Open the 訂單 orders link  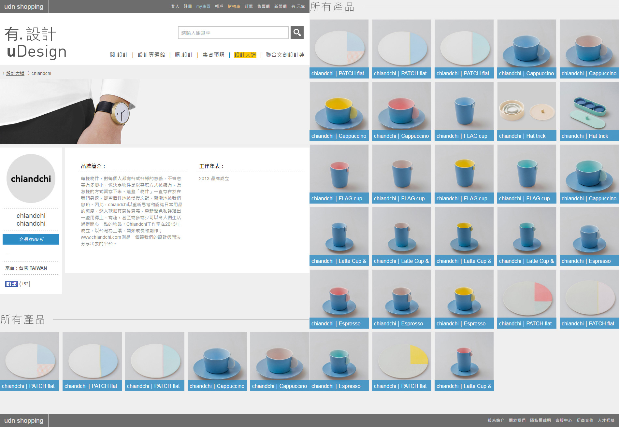point(249,7)
